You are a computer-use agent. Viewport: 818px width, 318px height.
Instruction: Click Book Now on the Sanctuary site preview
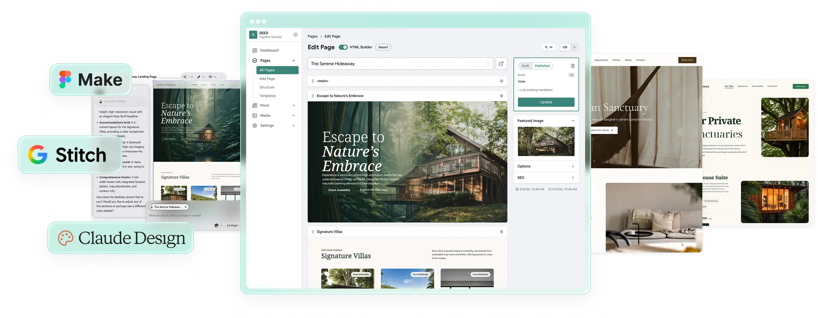point(687,60)
